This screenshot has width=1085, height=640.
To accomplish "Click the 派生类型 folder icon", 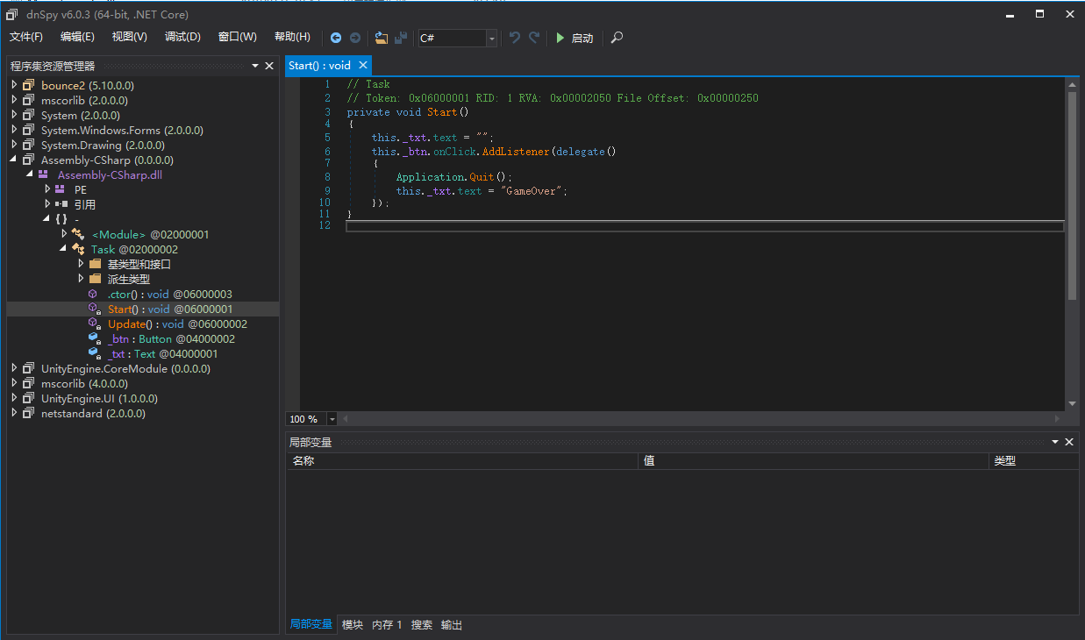I will pos(96,279).
